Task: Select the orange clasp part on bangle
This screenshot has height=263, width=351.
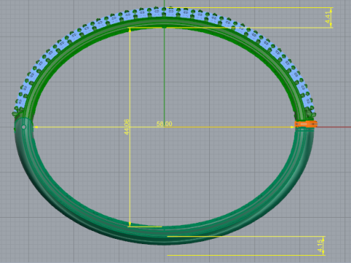Action: (x=306, y=124)
